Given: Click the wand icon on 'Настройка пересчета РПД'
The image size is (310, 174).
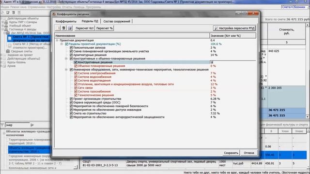Looking at the screenshot, I should pyautogui.click(x=217, y=28).
